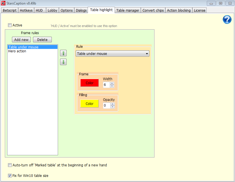
Task: Click the blue help question mark icon
Action: coord(227,20)
